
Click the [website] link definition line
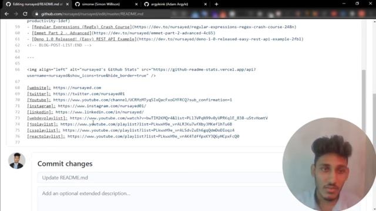click(x=64, y=88)
